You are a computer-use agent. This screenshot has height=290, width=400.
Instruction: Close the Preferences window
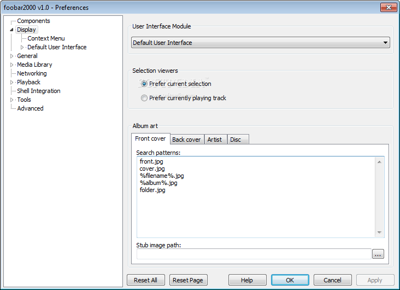pyautogui.click(x=389, y=8)
